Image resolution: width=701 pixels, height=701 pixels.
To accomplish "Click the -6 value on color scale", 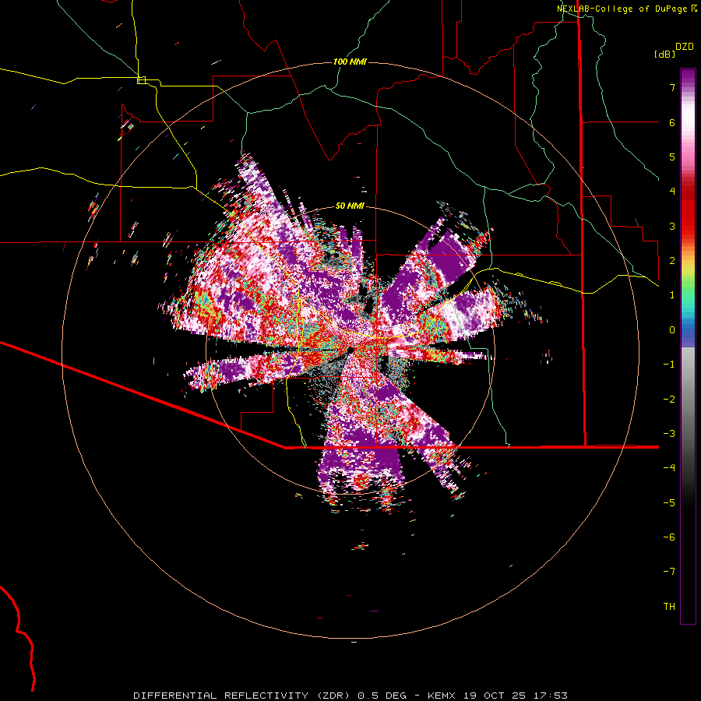I will 669,537.
